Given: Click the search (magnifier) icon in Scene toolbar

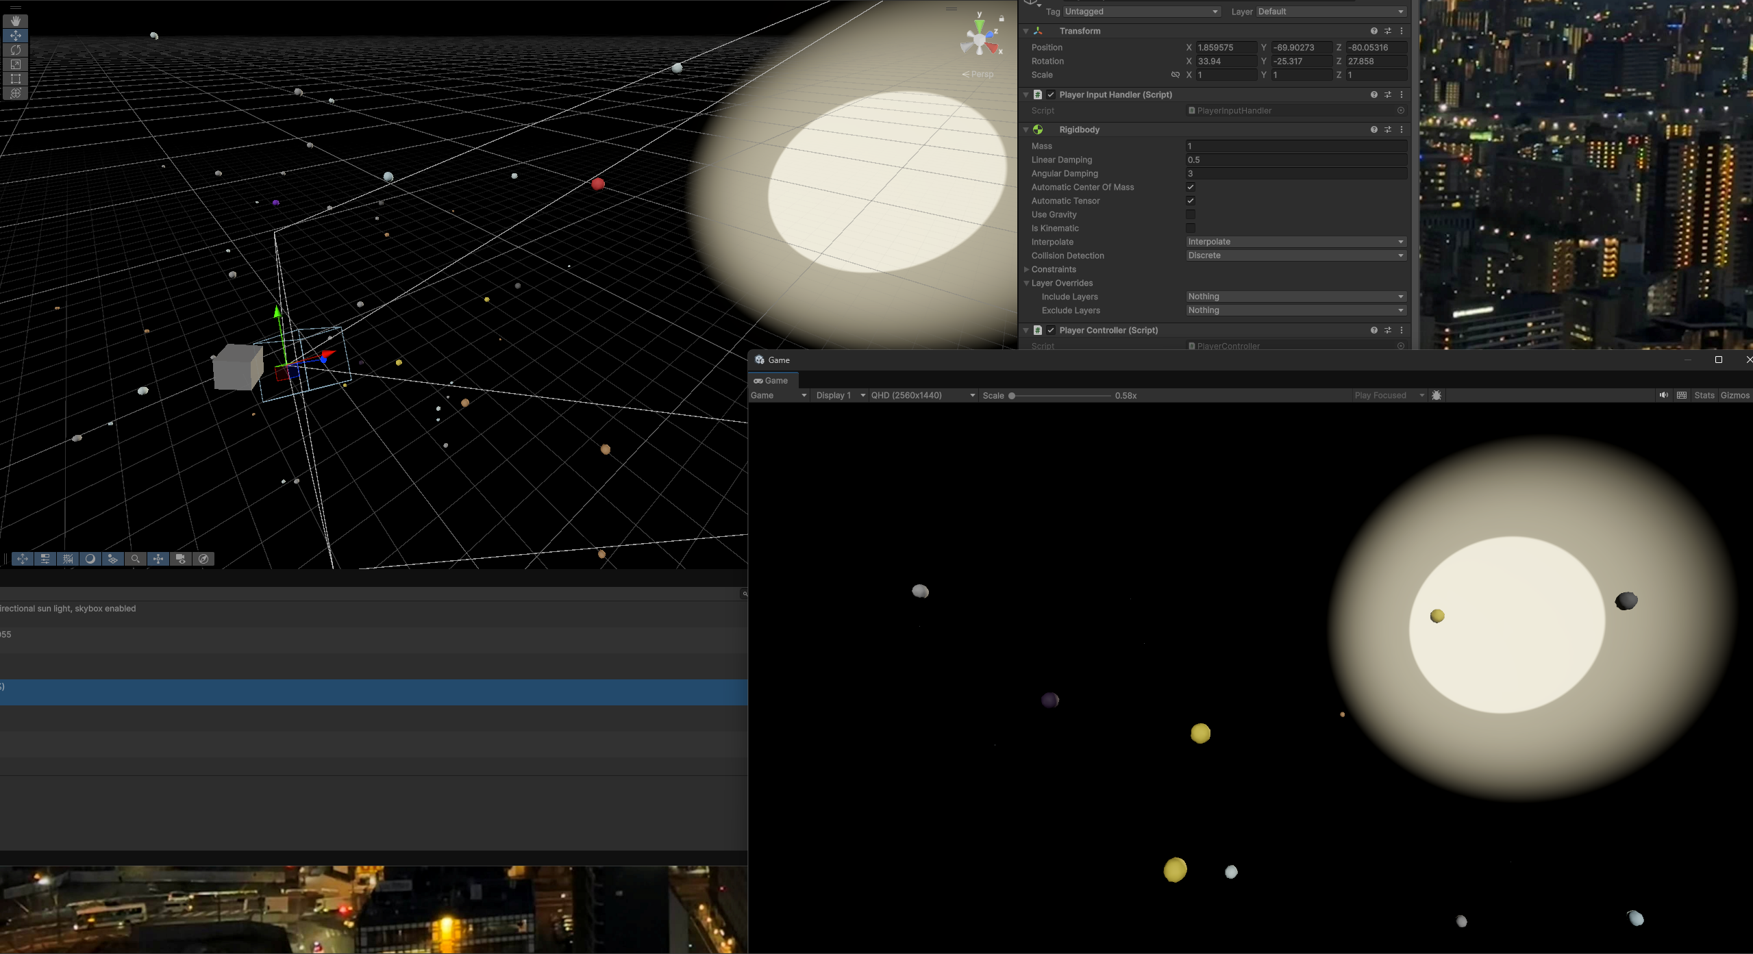Looking at the screenshot, I should (x=136, y=559).
